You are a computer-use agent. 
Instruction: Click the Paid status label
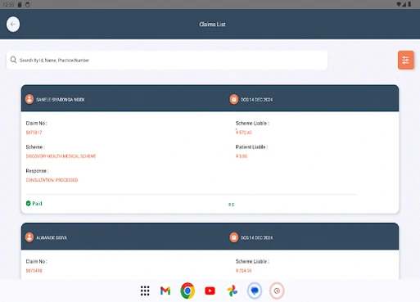tap(37, 204)
